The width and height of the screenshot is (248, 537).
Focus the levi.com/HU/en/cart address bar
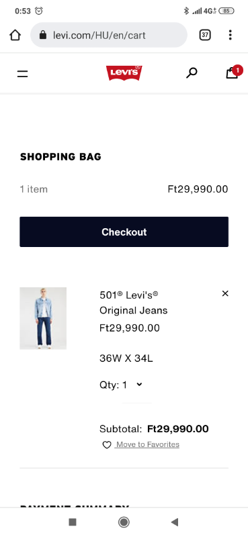[x=109, y=35]
